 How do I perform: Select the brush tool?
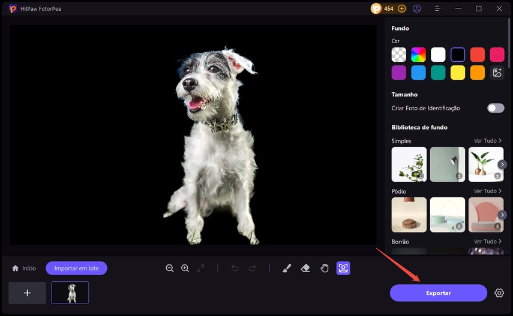tap(286, 268)
